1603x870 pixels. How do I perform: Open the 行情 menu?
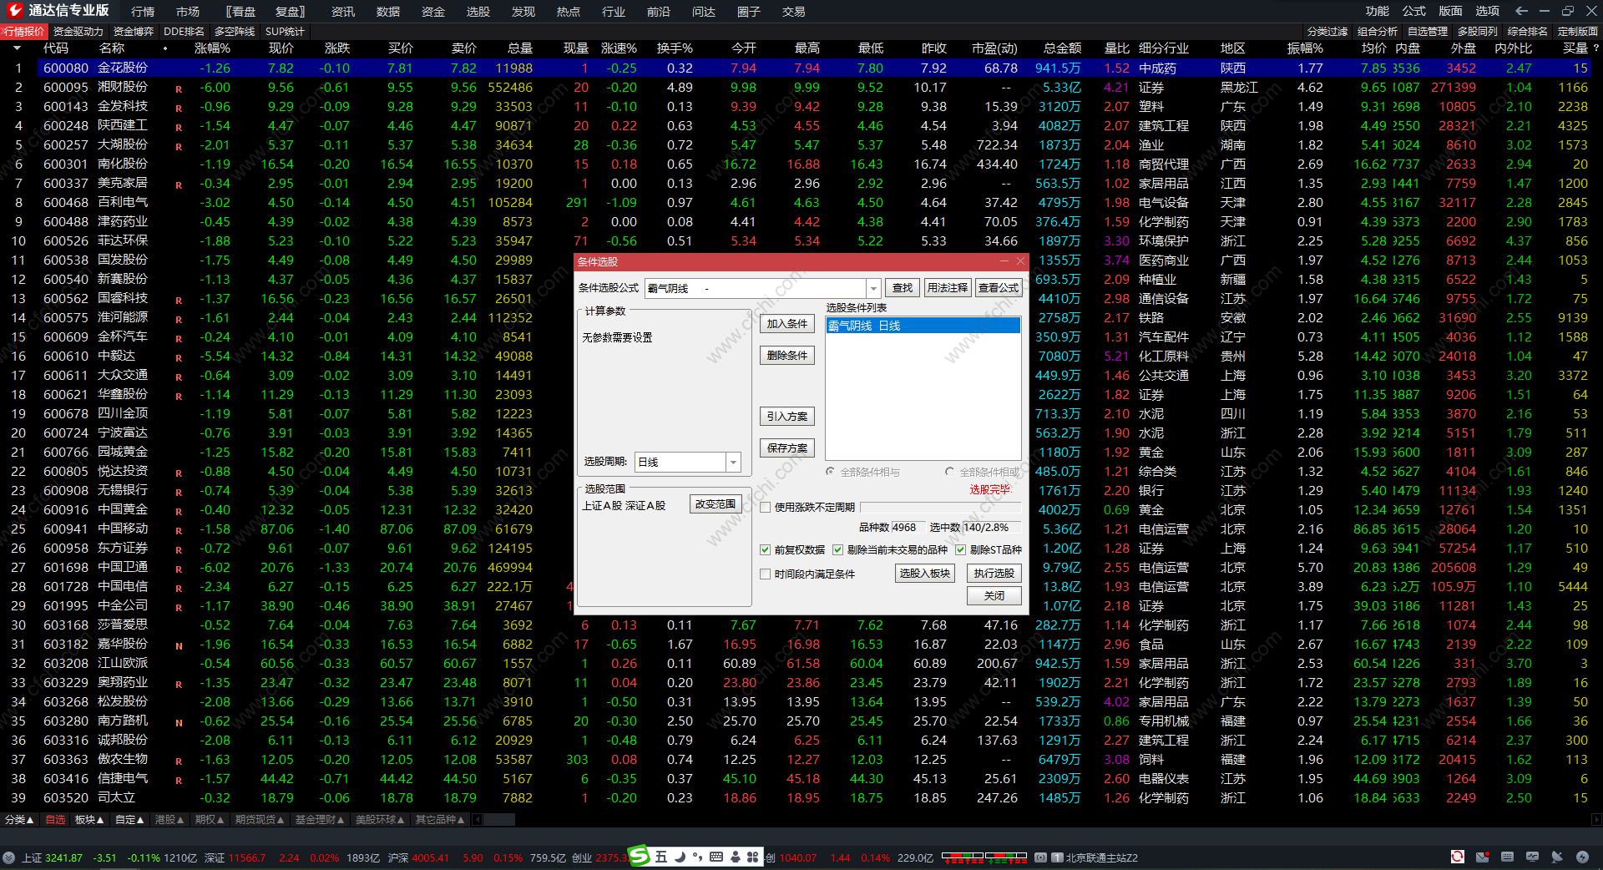click(143, 11)
